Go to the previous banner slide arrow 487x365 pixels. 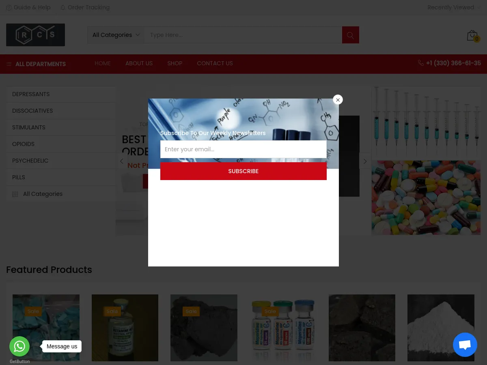tap(121, 161)
